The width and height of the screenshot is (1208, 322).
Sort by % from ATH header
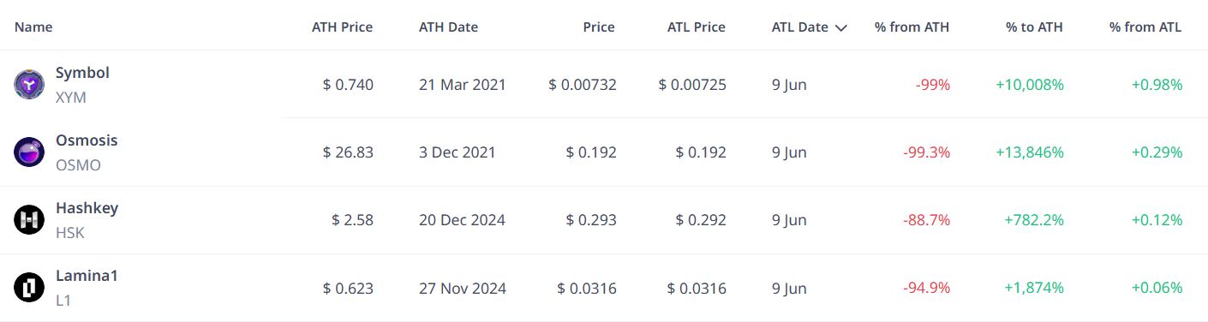click(x=912, y=27)
